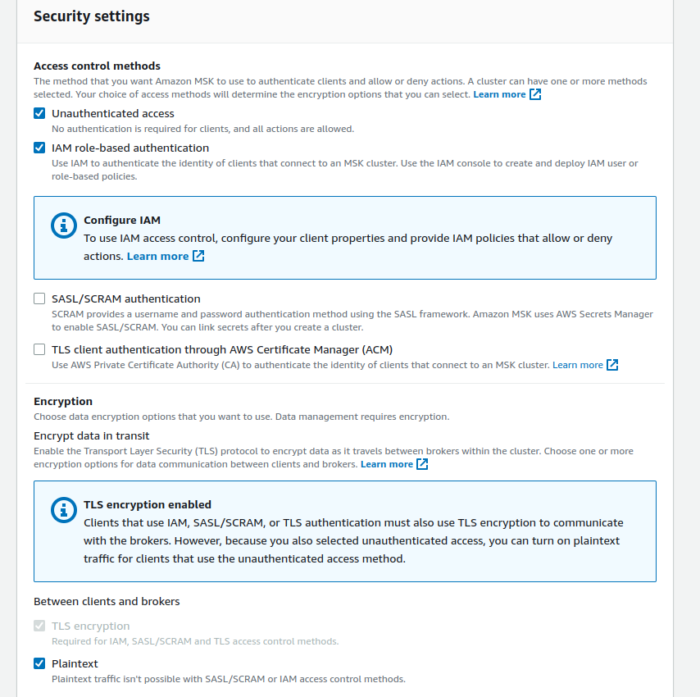
Task: Click the info icon beside Configure IAM
Action: pyautogui.click(x=63, y=227)
